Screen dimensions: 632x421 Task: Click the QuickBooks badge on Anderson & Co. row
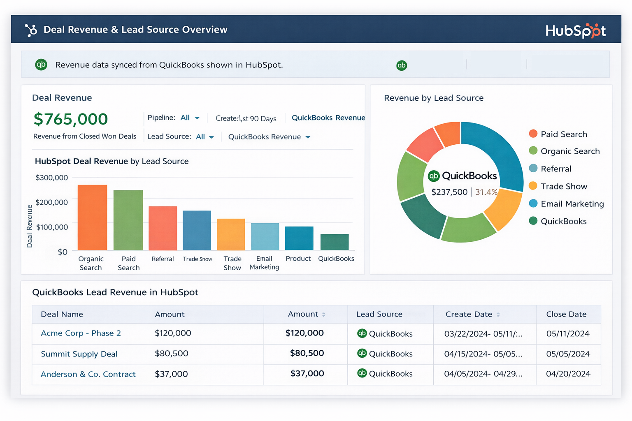point(362,374)
